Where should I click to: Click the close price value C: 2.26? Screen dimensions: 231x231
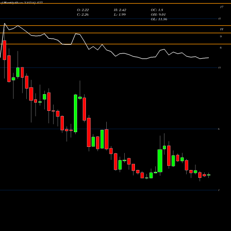[83, 15]
